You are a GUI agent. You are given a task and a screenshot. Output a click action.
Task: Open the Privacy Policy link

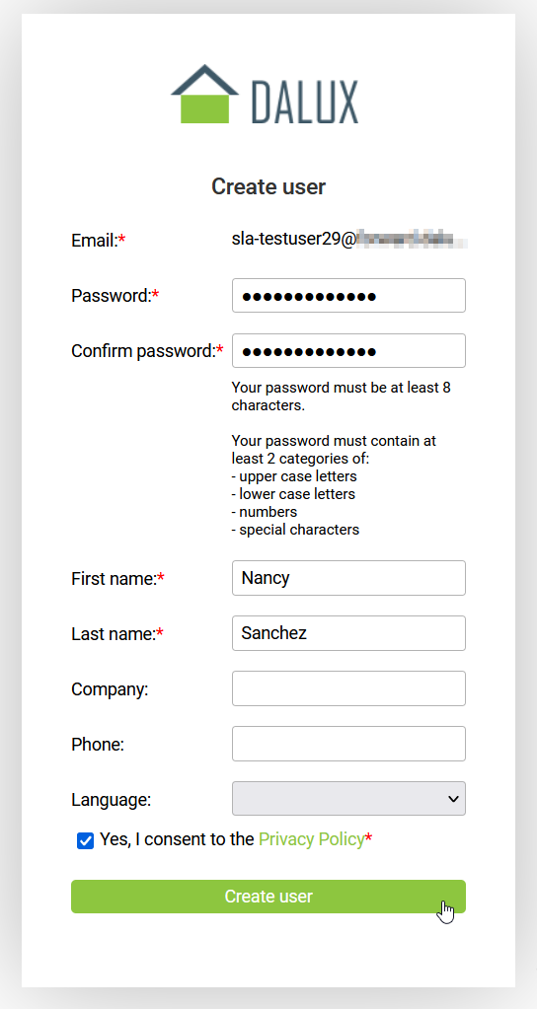click(312, 839)
